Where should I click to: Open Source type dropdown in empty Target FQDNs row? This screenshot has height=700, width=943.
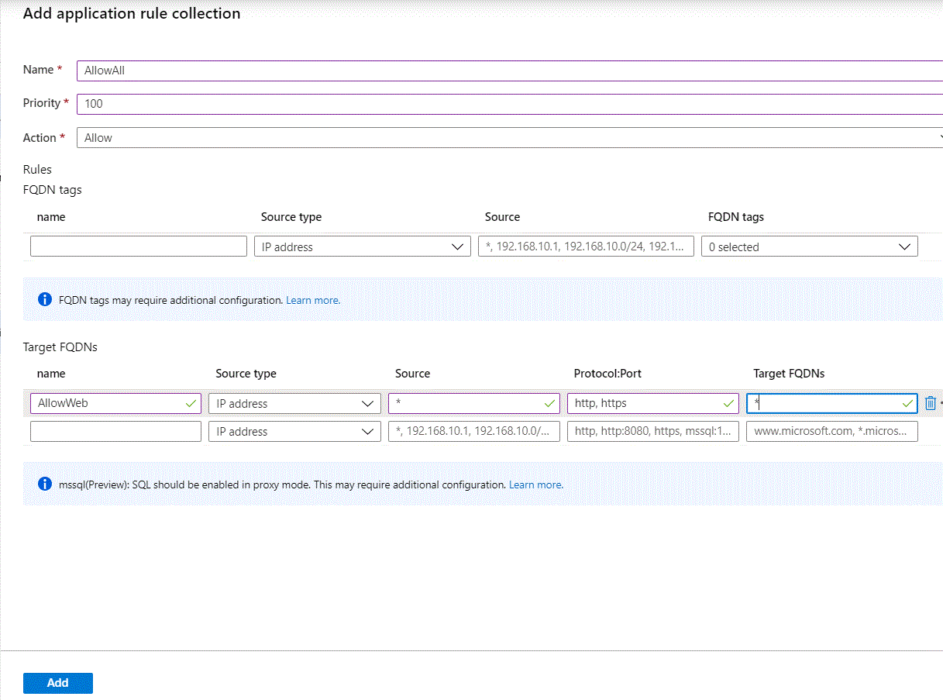294,432
